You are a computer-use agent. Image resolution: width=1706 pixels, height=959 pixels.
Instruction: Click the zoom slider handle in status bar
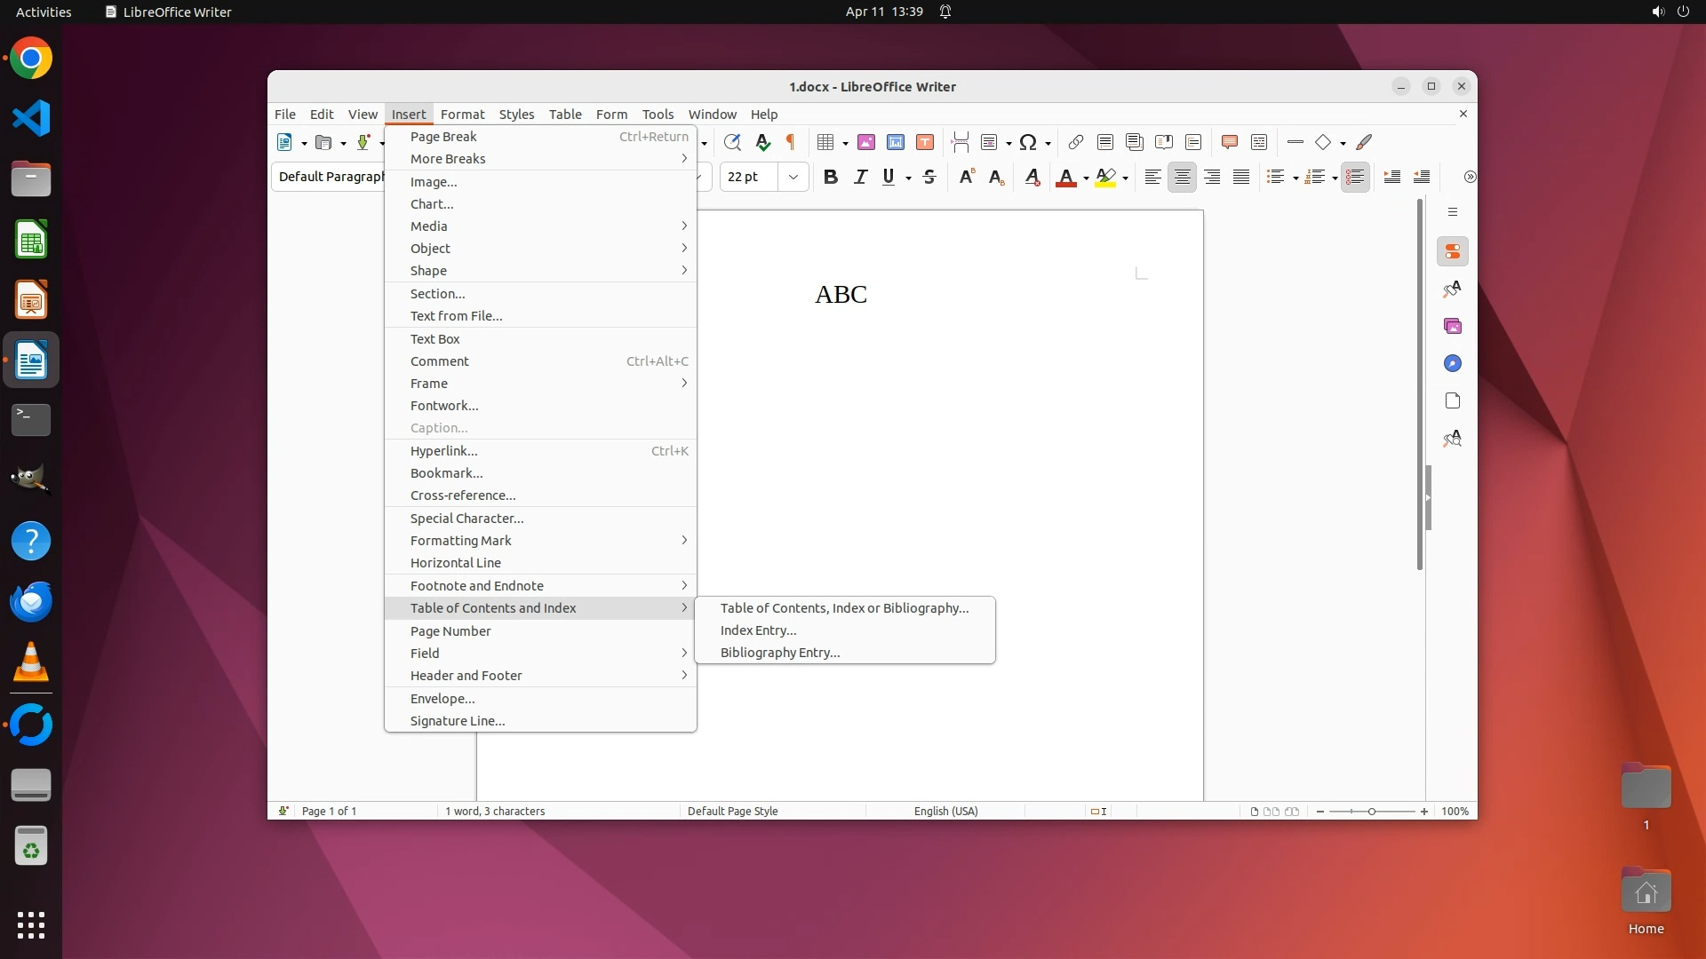click(x=1372, y=812)
